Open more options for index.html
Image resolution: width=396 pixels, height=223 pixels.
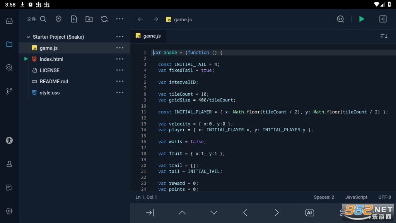[120, 59]
